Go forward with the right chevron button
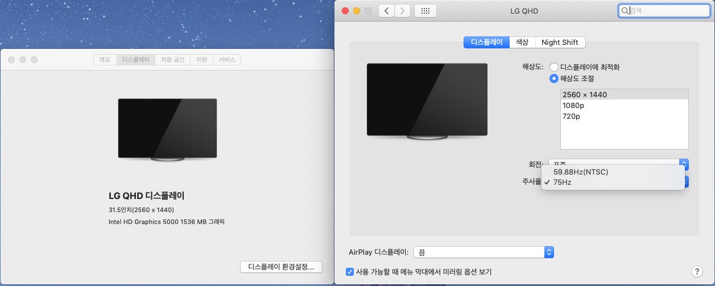 (402, 10)
